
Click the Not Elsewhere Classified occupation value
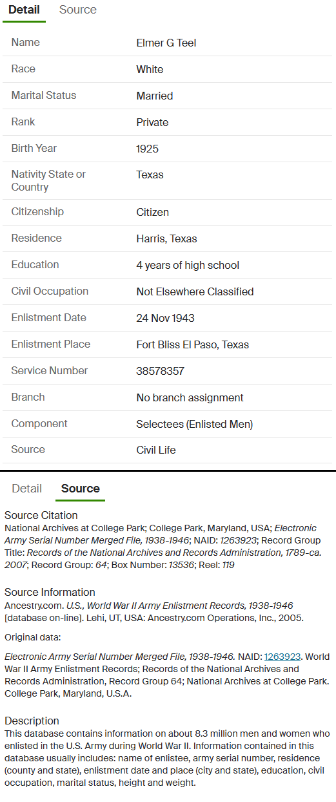[x=195, y=291]
